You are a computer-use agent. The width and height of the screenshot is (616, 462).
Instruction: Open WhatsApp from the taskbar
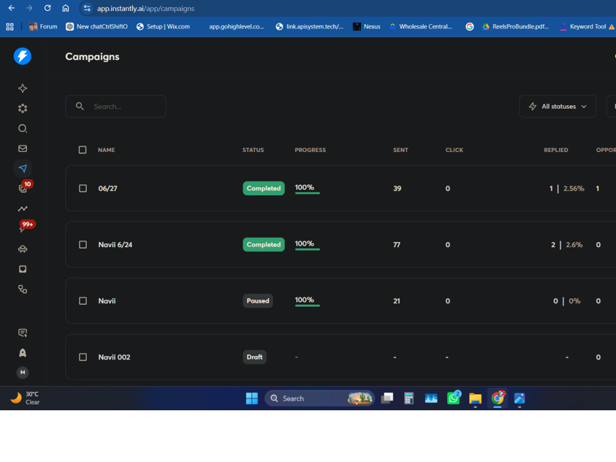(x=453, y=399)
